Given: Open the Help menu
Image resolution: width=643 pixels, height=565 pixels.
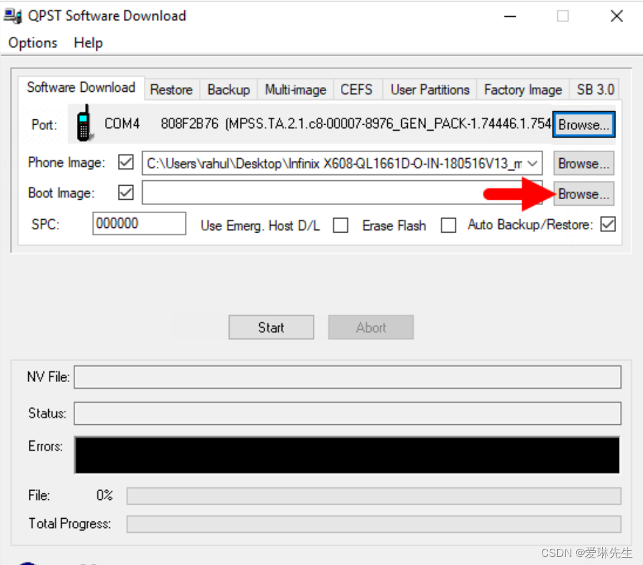Looking at the screenshot, I should click(x=88, y=43).
